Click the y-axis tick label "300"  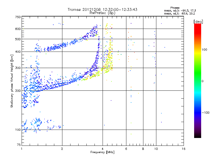pos(18,68)
